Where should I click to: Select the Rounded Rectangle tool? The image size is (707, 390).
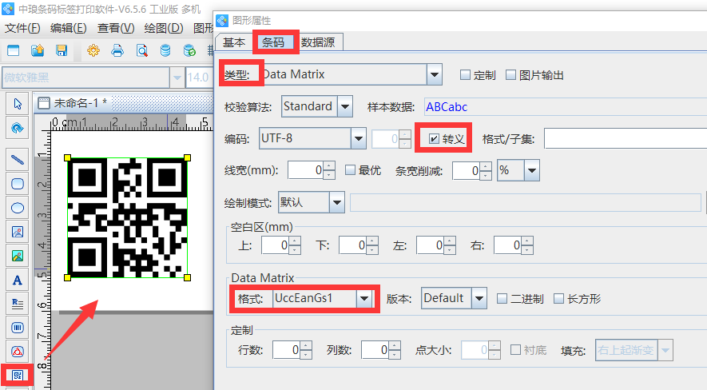point(18,184)
